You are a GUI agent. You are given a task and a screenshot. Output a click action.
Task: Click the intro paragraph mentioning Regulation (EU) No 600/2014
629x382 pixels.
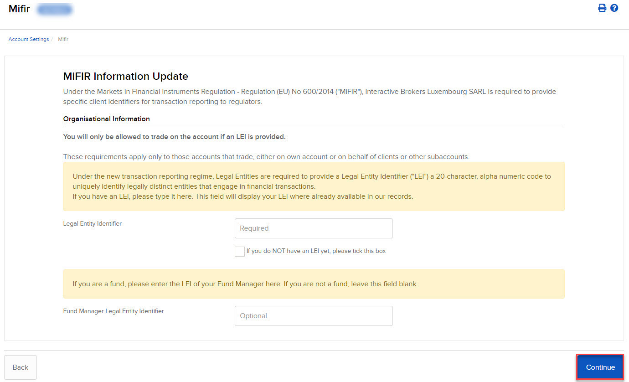click(309, 97)
